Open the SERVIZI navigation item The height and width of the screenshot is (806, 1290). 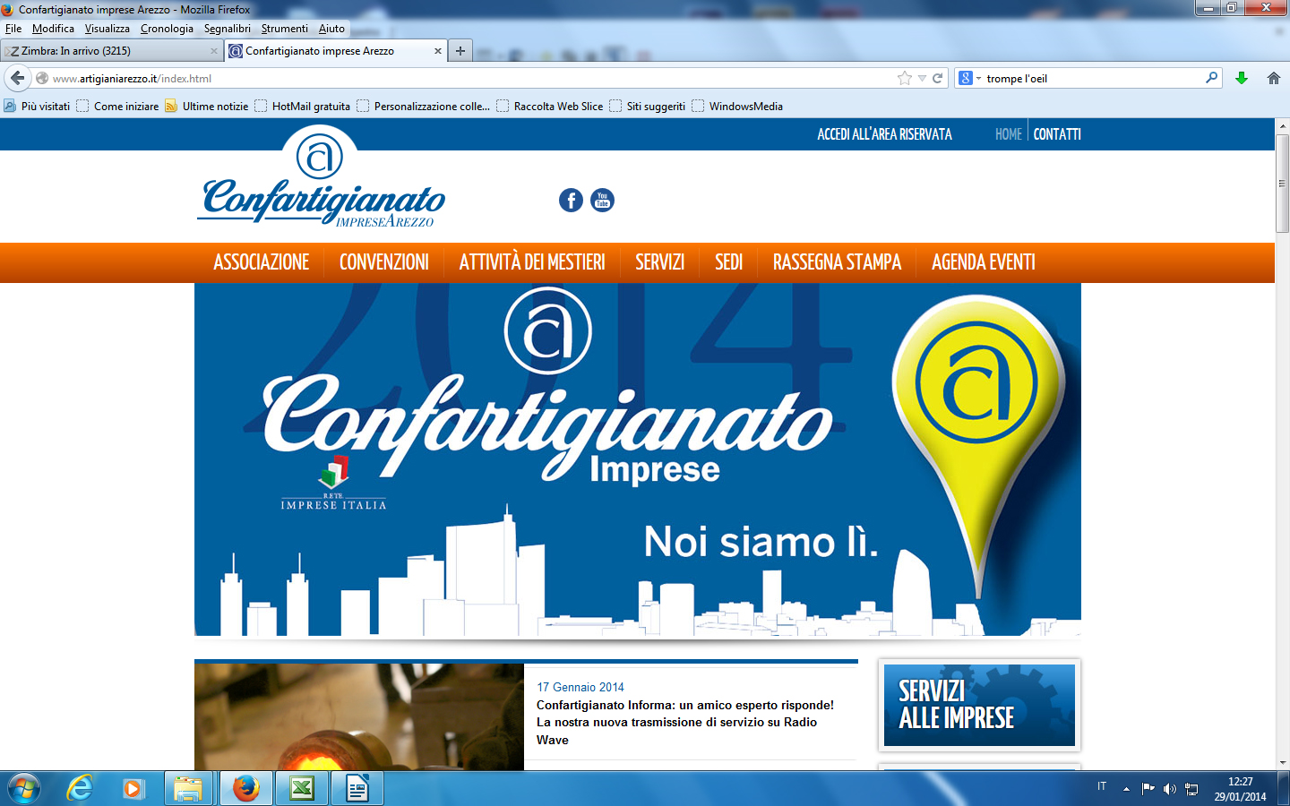point(659,262)
